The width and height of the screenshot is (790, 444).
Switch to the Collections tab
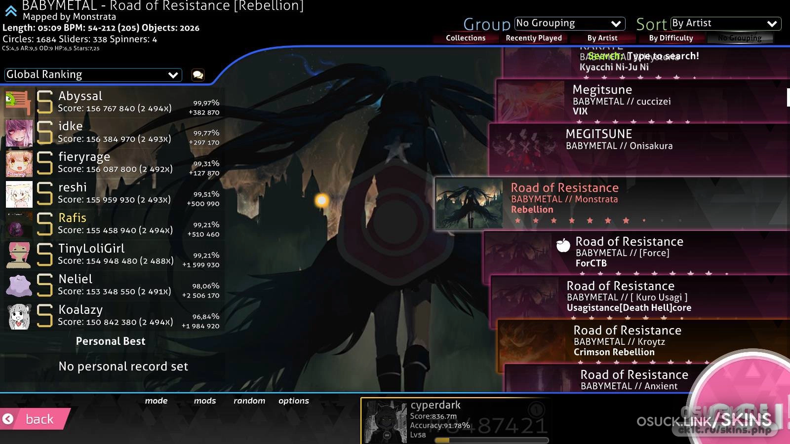tap(465, 38)
